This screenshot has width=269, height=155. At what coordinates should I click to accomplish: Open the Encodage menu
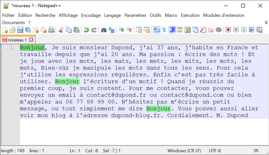[91, 15]
